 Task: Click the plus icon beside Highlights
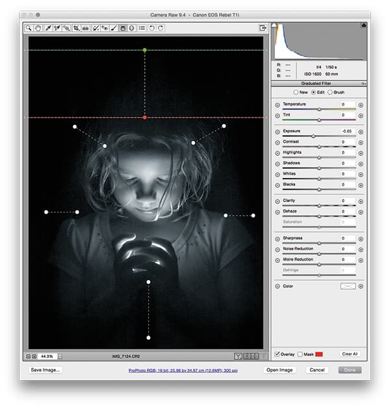pos(361,153)
